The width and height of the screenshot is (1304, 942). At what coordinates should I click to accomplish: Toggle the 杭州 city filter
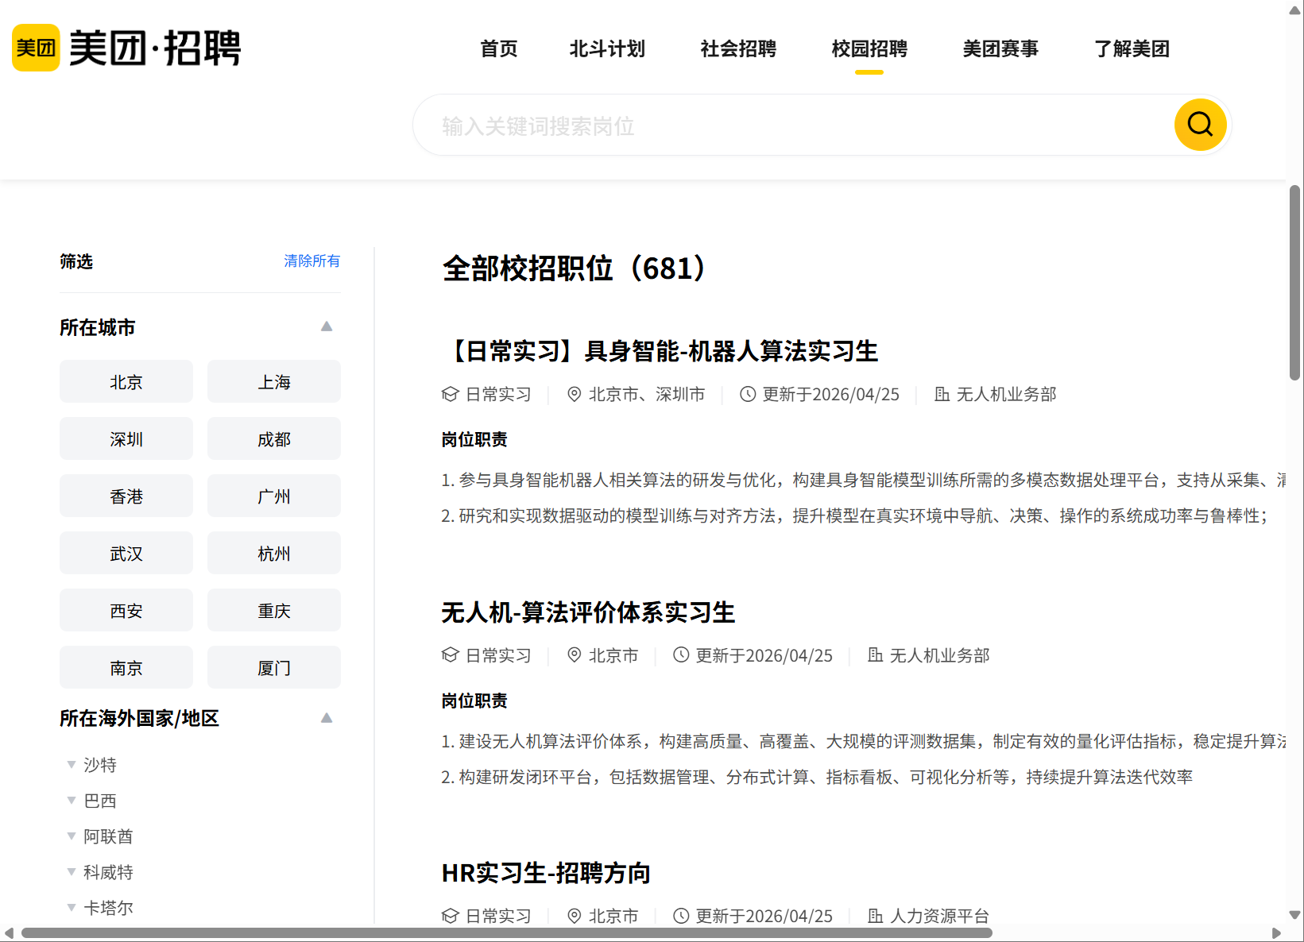[x=274, y=554]
